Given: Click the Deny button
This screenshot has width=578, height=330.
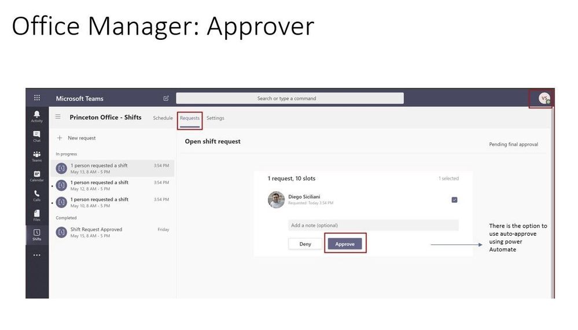Looking at the screenshot, I should 305,244.
